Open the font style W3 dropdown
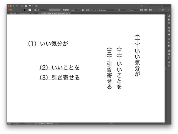The width and height of the screenshot is (178, 134). (x=126, y=10)
